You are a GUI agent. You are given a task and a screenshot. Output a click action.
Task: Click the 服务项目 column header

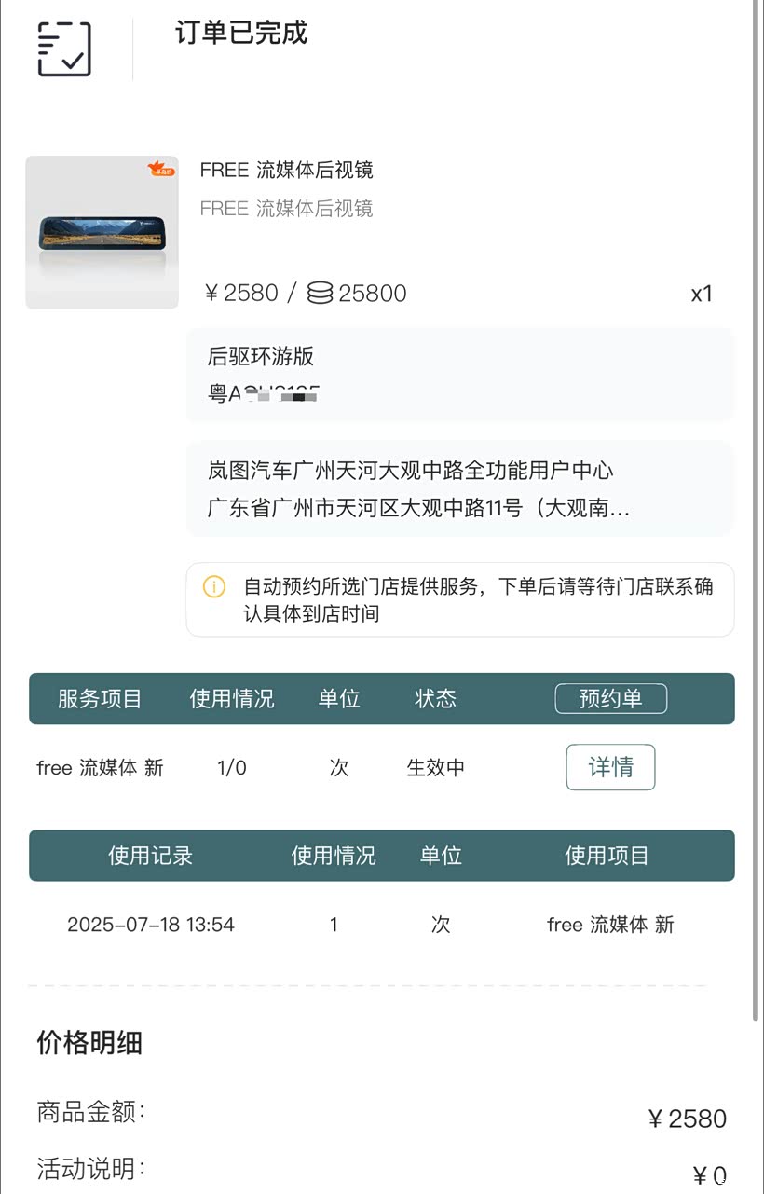point(100,699)
